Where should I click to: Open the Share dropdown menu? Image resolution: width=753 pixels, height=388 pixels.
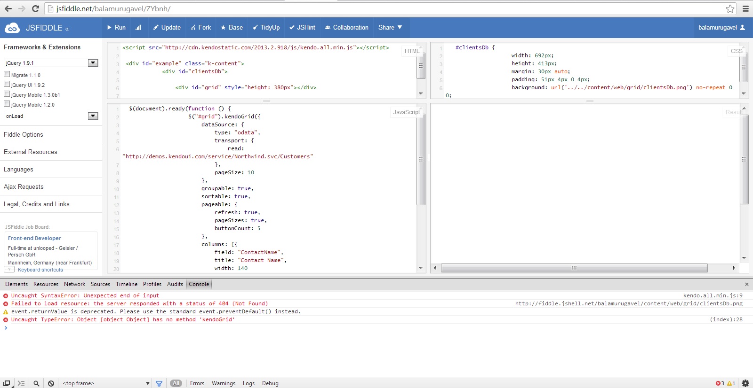pos(390,28)
